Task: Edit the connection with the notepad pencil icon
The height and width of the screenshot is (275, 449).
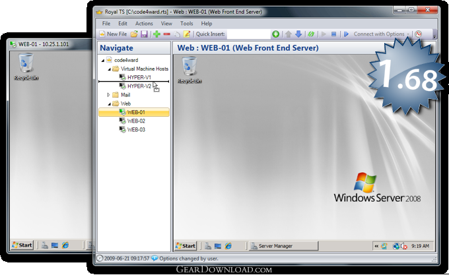Action: (187, 34)
